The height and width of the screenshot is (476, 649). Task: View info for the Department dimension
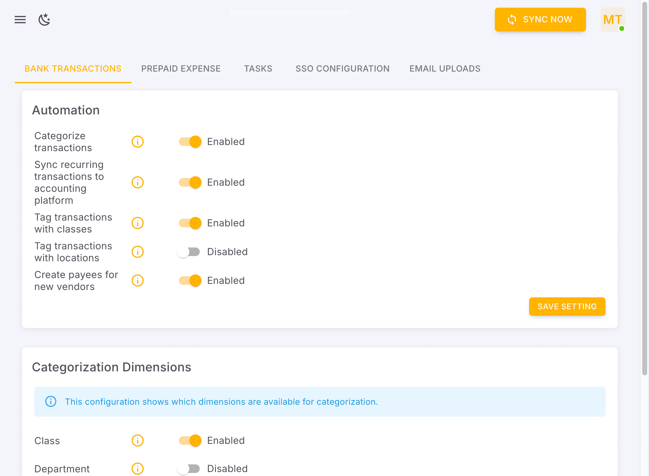click(137, 468)
